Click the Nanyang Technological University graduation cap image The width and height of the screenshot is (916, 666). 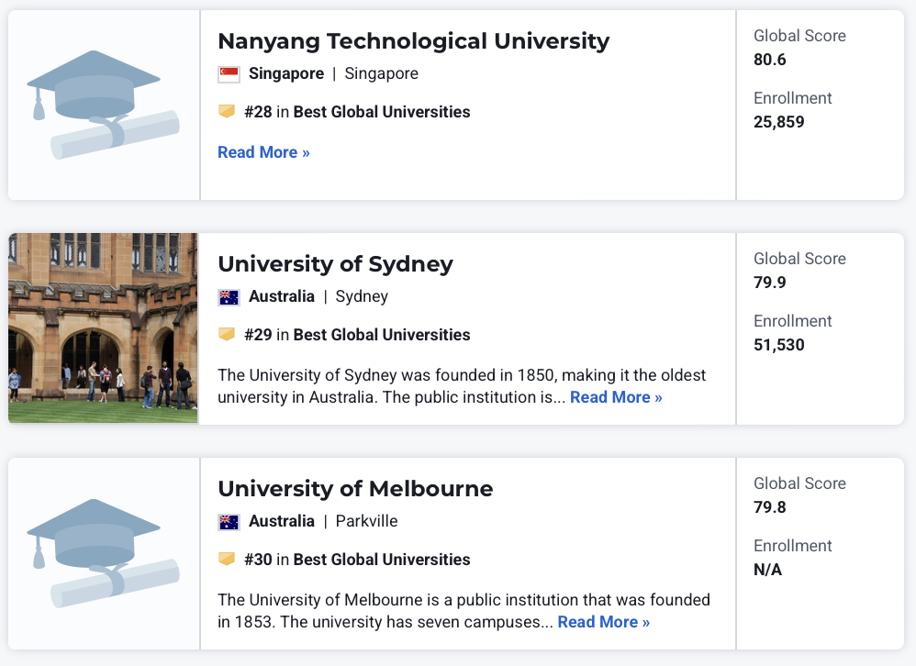(104, 105)
